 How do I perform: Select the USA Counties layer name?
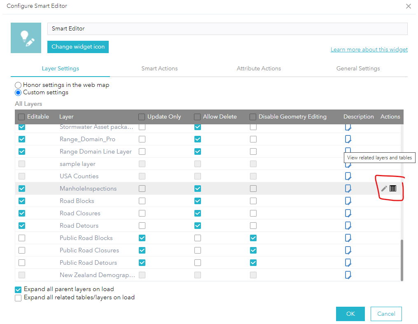(x=79, y=176)
